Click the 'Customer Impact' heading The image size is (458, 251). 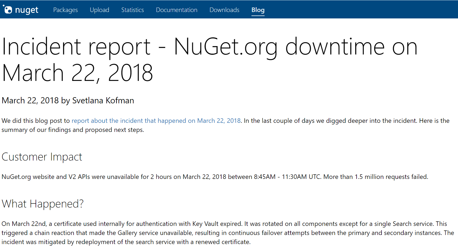(x=42, y=157)
